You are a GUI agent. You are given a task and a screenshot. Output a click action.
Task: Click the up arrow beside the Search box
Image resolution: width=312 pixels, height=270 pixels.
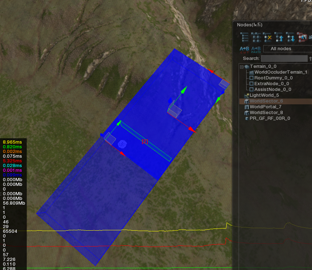pos(310,58)
